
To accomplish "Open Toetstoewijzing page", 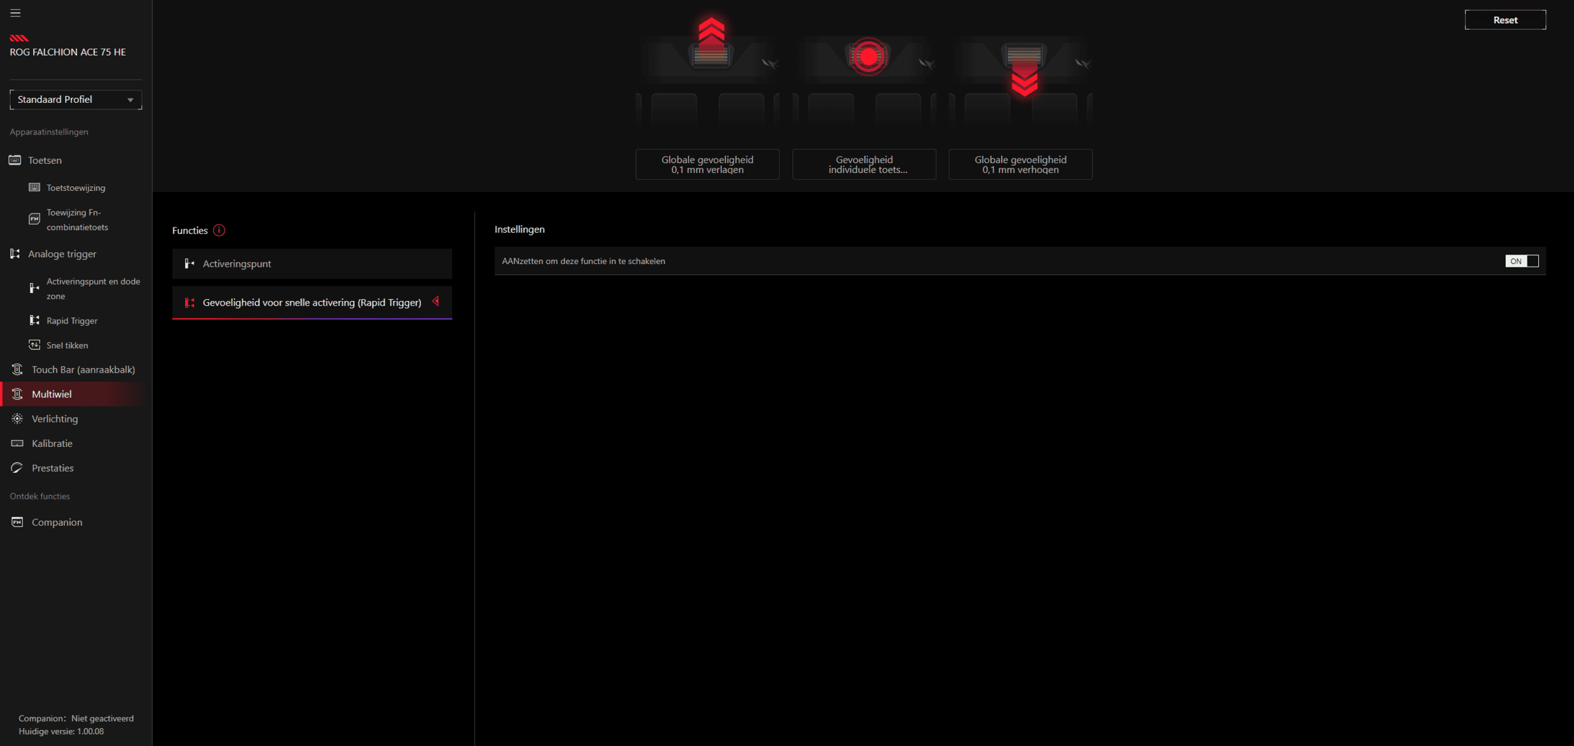I will [x=76, y=188].
